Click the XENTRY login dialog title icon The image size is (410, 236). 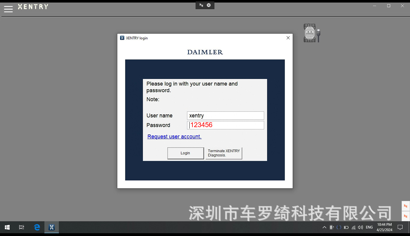(122, 38)
